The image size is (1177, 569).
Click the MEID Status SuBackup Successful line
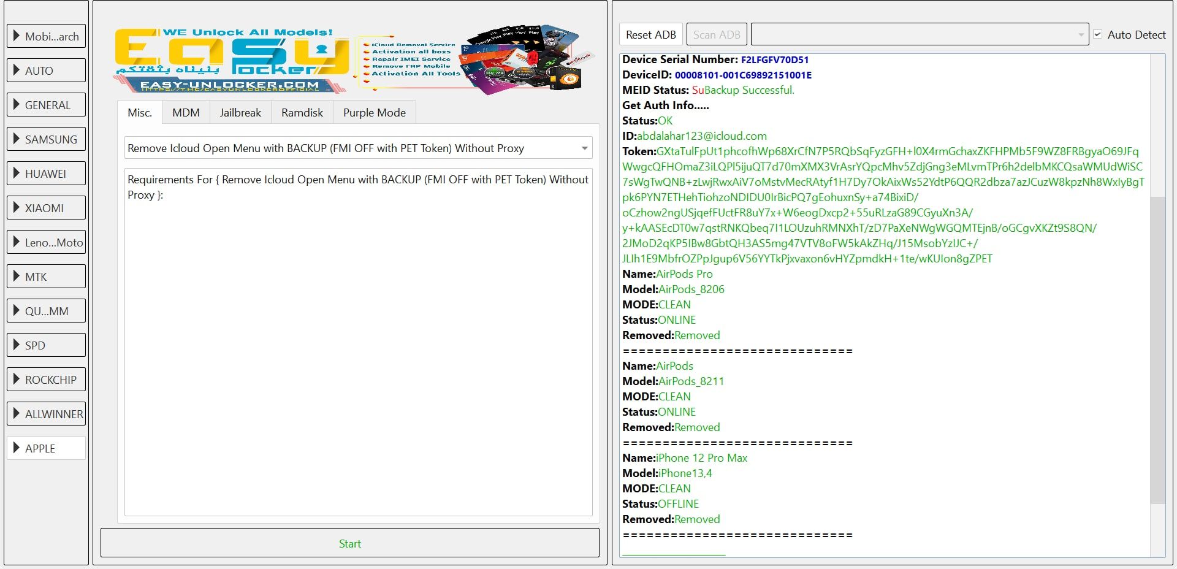click(708, 90)
